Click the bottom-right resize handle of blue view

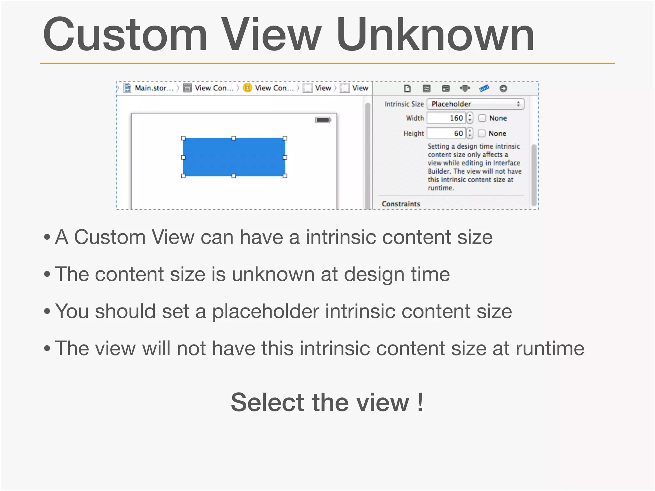[285, 176]
